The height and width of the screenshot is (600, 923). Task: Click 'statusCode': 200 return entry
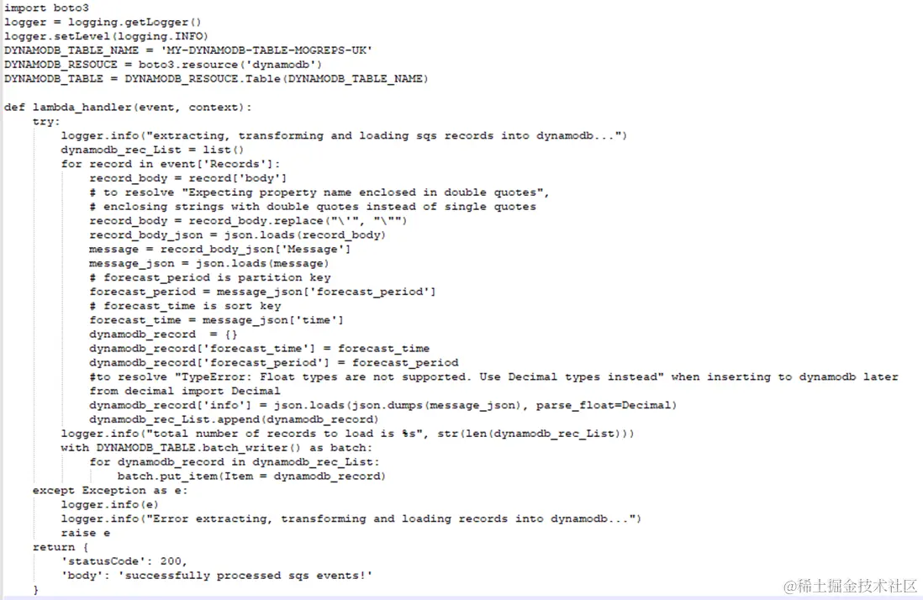(124, 561)
